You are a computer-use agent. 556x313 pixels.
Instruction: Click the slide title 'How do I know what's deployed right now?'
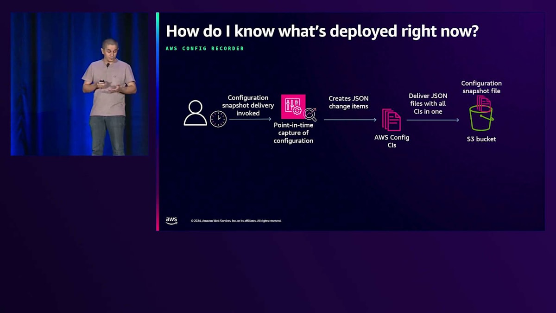(x=322, y=31)
